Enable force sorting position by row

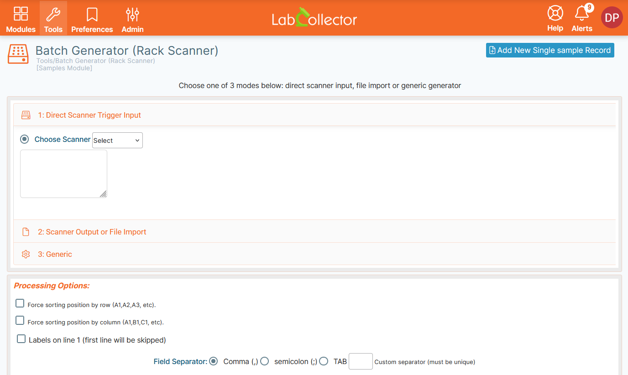pyautogui.click(x=20, y=303)
